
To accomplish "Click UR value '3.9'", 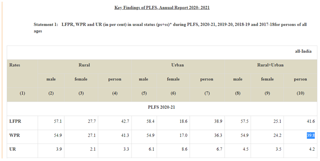I will [x=59, y=149].
